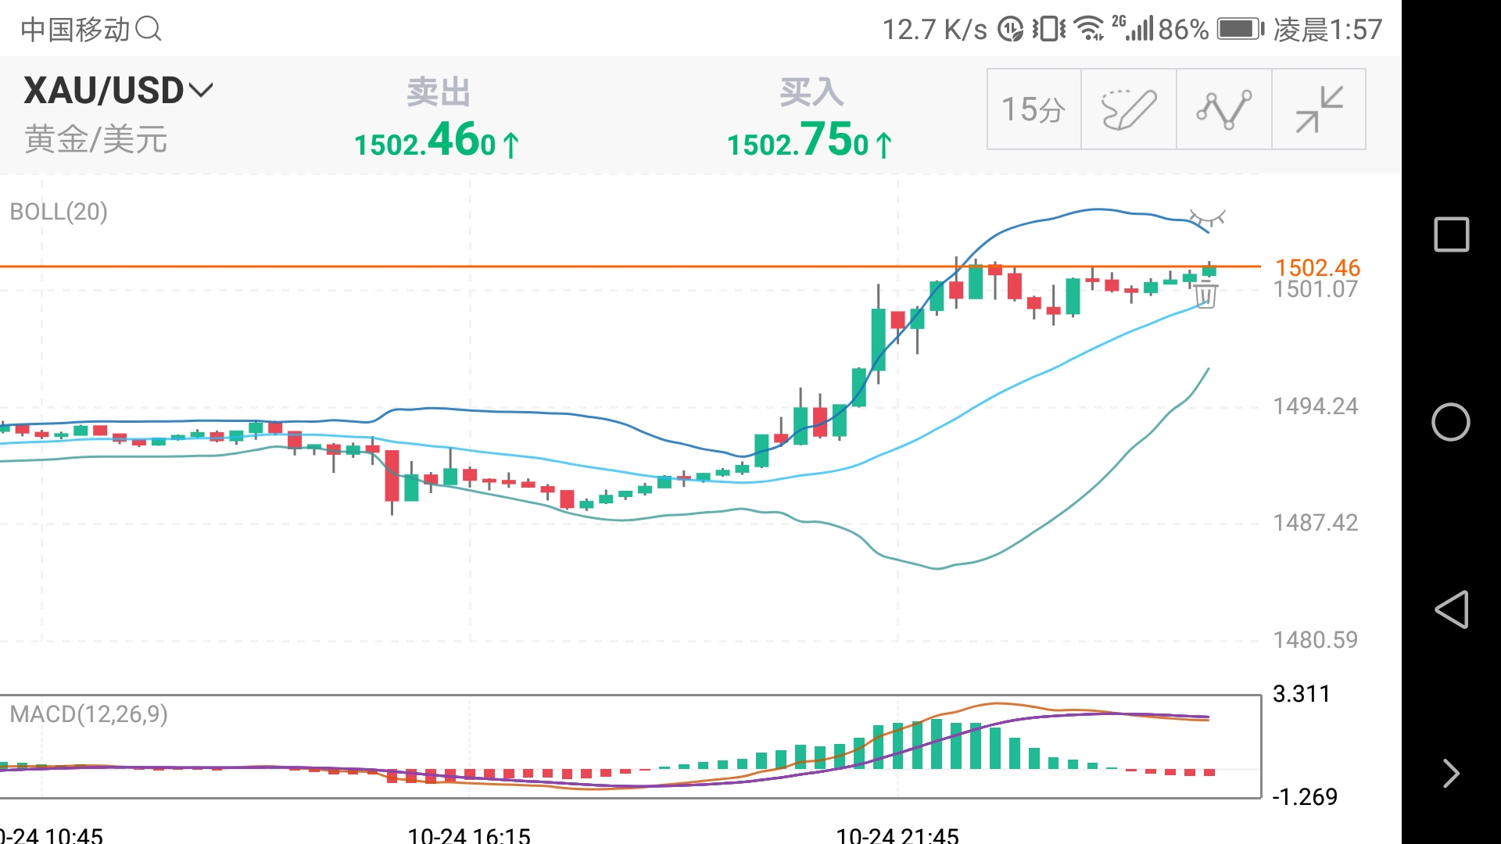Select the MACD(12,26,9) indicator label
This screenshot has width=1501, height=844.
click(88, 714)
